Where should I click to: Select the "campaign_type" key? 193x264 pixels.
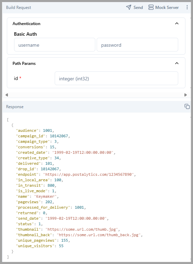pos(33,141)
